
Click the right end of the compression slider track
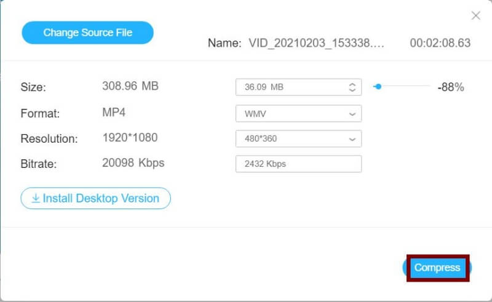429,87
